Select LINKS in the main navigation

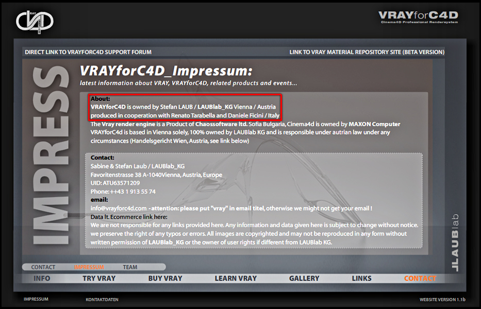click(362, 278)
